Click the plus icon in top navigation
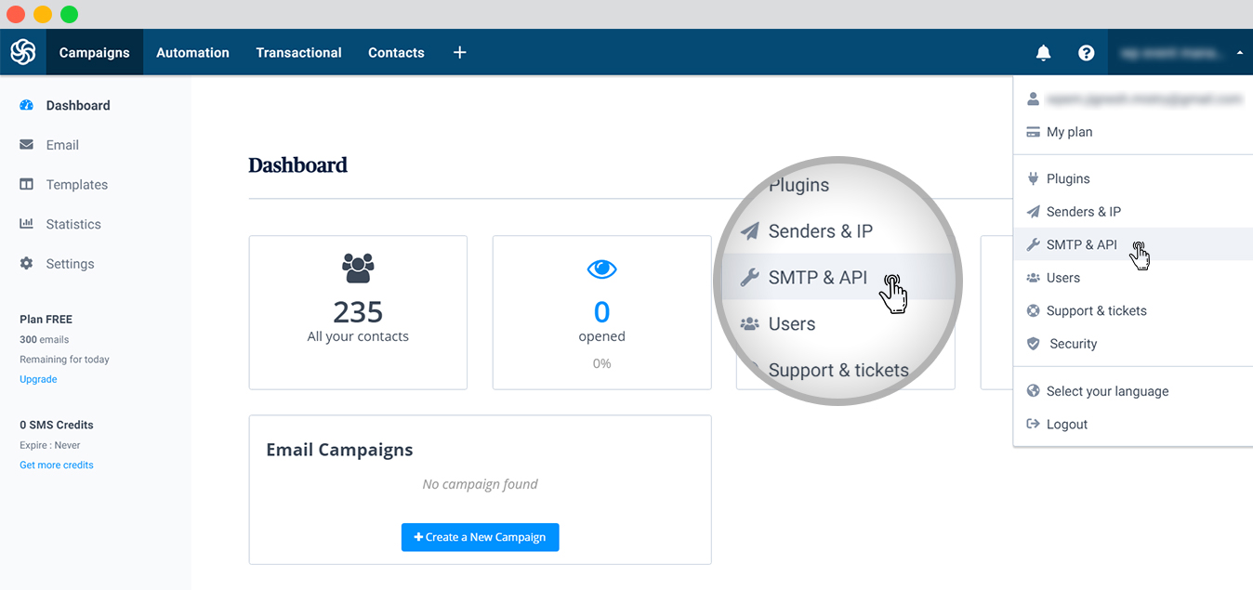Image resolution: width=1253 pixels, height=590 pixels. point(459,52)
